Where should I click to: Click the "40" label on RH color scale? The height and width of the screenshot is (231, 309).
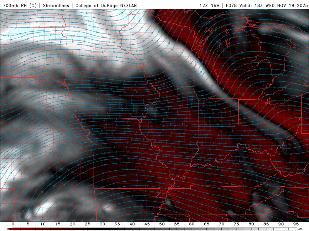coord(132,224)
